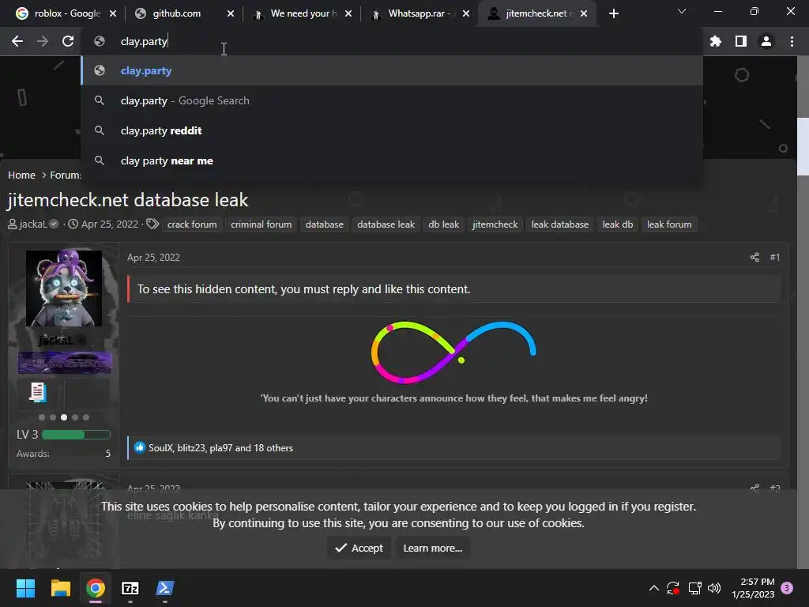Open the database tag
809x607 pixels.
pyautogui.click(x=324, y=224)
